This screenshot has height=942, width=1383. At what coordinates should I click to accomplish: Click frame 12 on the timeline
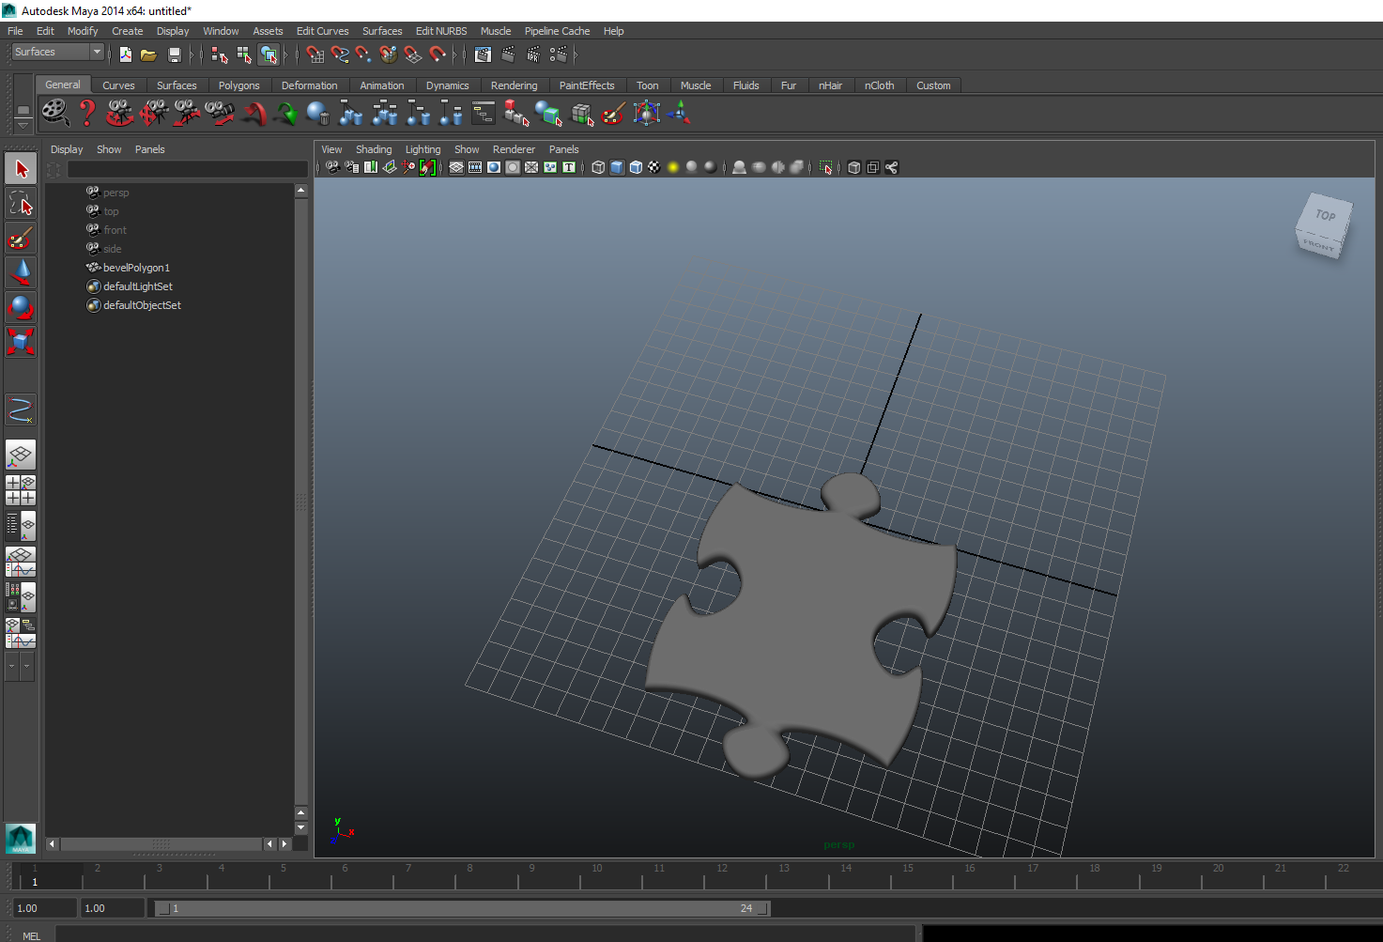[722, 875]
